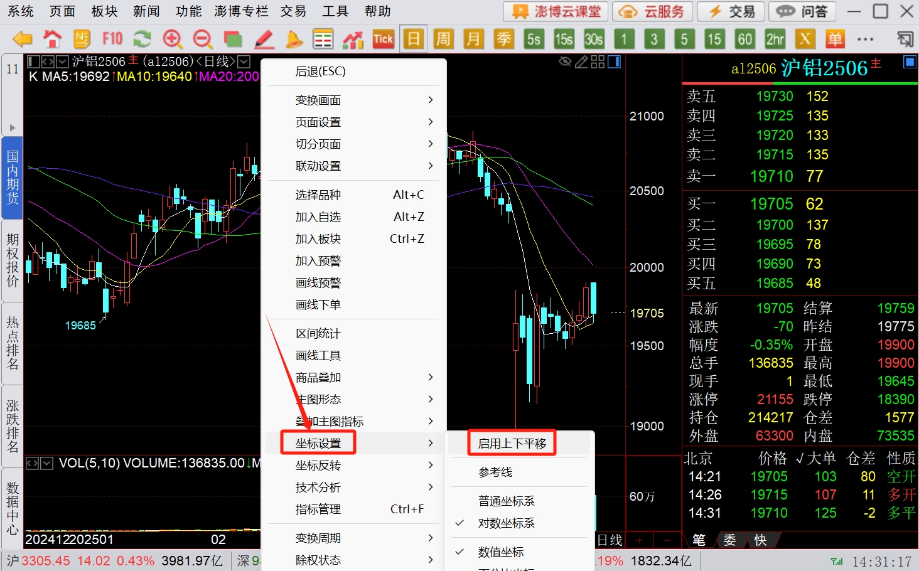Open the 帮助 menu
Screen dimensions: 919x571
pos(377,11)
